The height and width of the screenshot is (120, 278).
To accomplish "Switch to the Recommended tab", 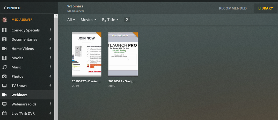I will [233, 8].
